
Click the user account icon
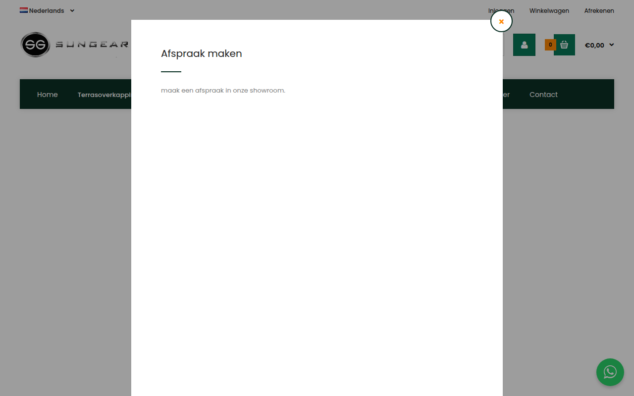[x=524, y=45]
